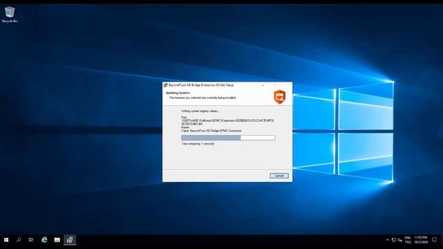Open the Action Center notifications icon

pyautogui.click(x=435, y=240)
